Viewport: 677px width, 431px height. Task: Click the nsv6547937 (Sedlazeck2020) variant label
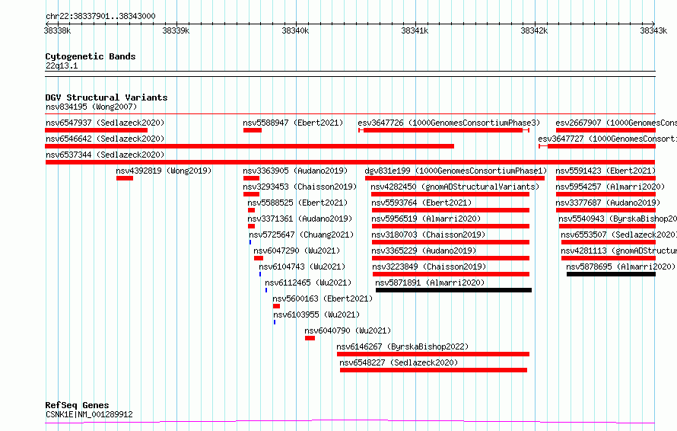click(105, 123)
